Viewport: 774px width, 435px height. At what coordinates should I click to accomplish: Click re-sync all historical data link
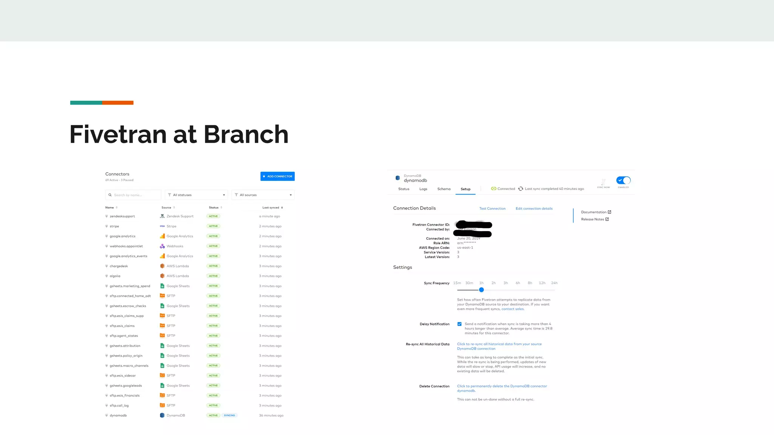click(499, 346)
